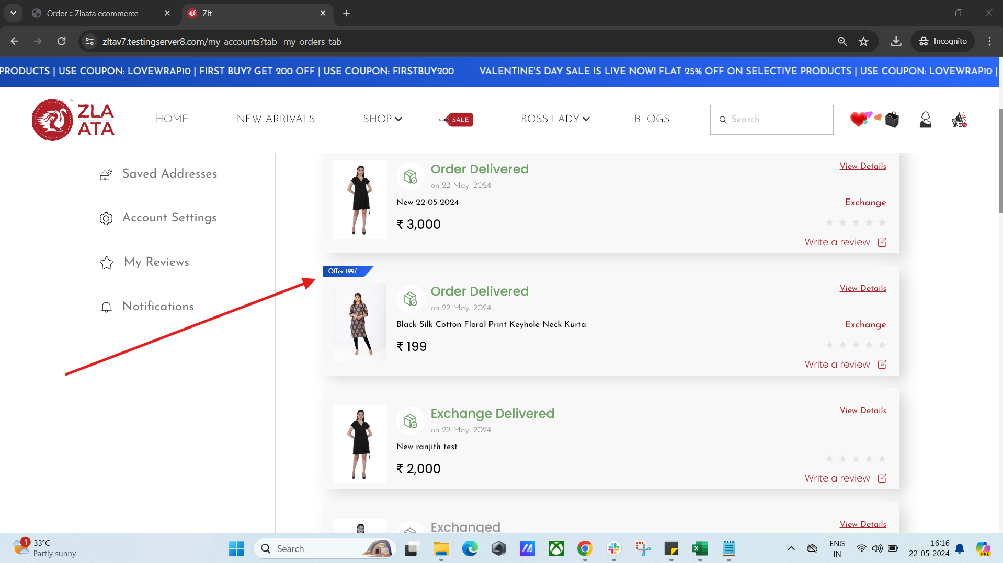Rate the ₹3,000 order one star

pos(829,223)
